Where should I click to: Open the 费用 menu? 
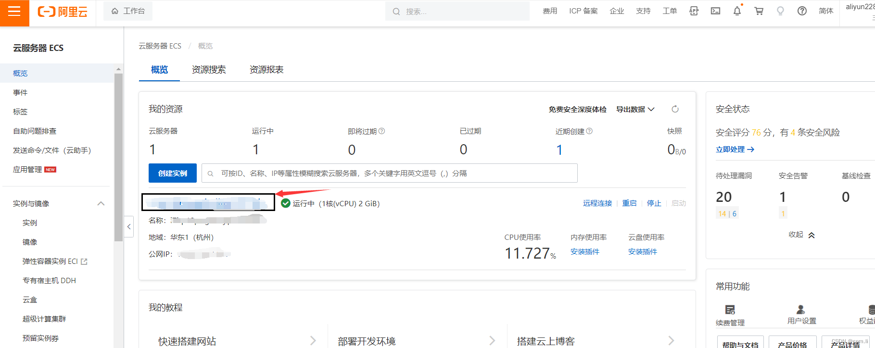point(550,11)
